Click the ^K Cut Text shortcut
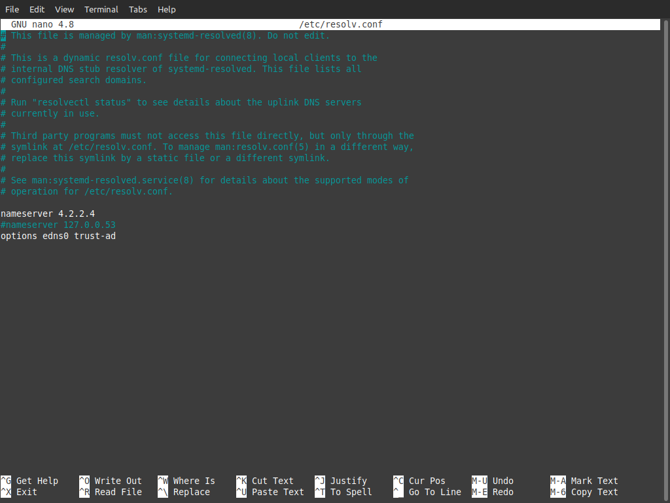The width and height of the screenshot is (670, 503). click(265, 481)
